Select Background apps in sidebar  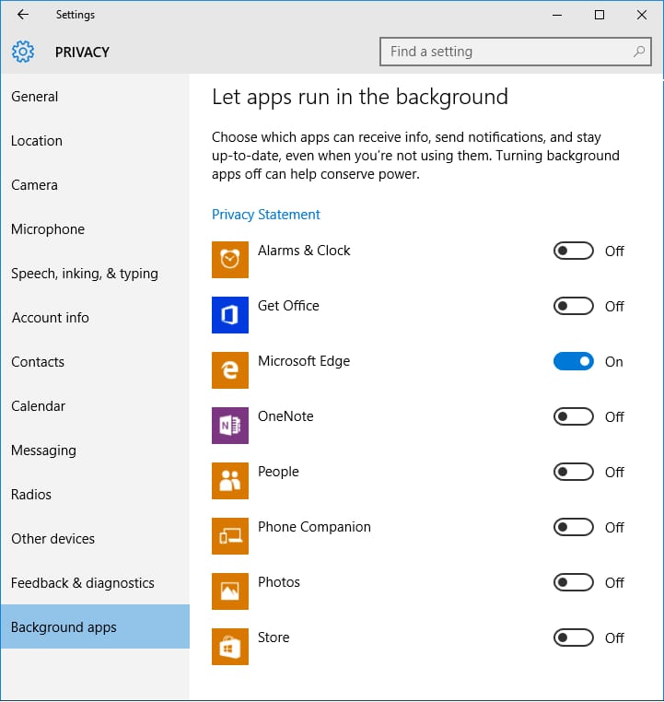[95, 626]
